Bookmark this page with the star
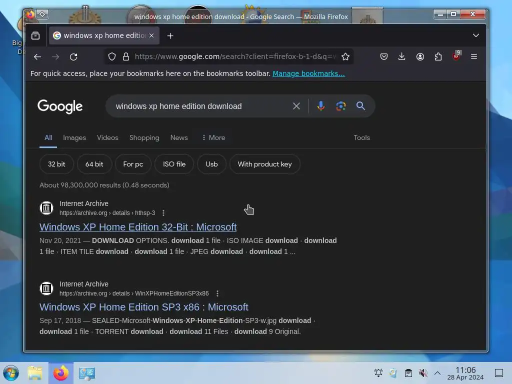 click(x=345, y=57)
